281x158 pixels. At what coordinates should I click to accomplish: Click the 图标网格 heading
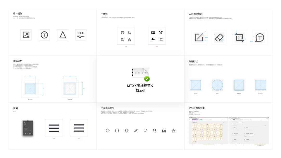click(18, 61)
